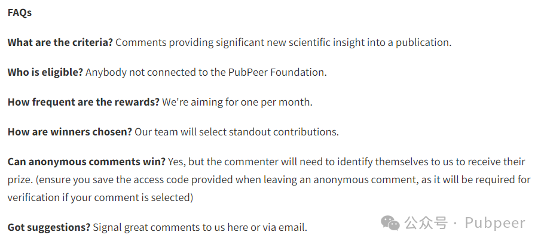
Task: Click the "PubPeer Foundation" text
Action: (x=276, y=72)
